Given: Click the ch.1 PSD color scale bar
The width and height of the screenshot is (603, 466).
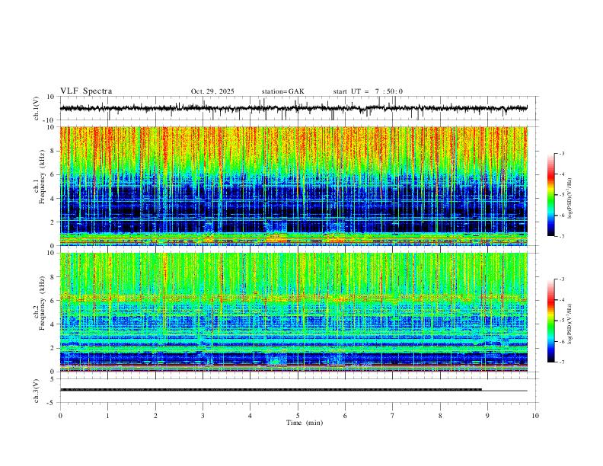Looking at the screenshot, I should tap(551, 195).
